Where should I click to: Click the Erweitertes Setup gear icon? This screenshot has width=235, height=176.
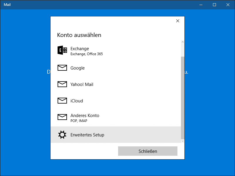tap(62, 135)
